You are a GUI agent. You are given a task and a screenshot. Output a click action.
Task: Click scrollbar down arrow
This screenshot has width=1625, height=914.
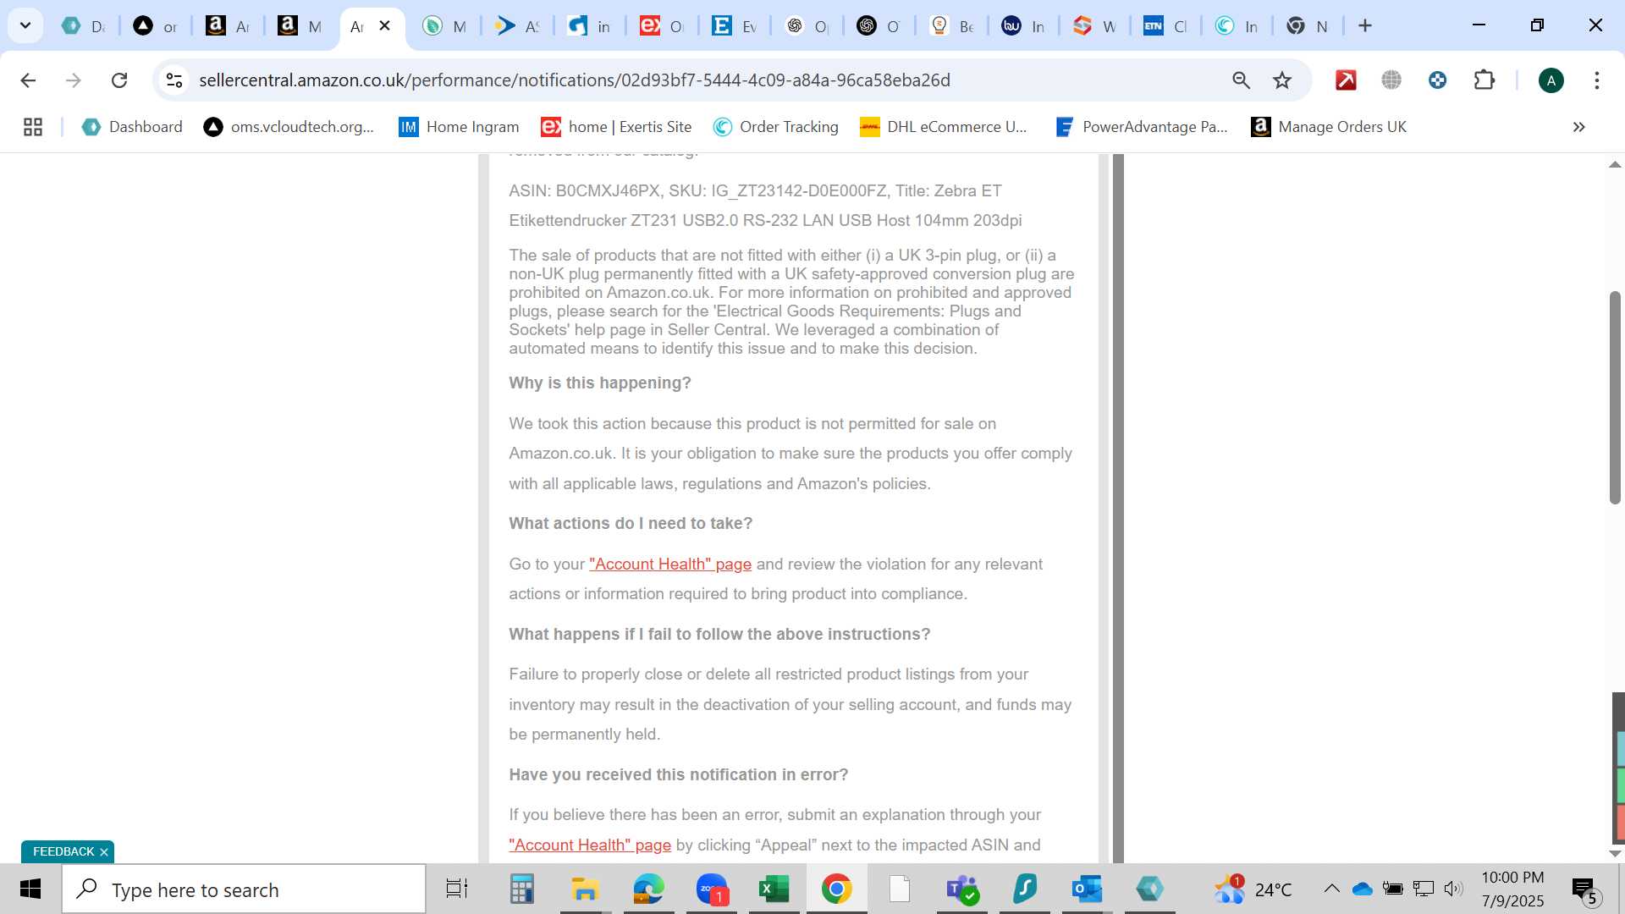[1615, 853]
